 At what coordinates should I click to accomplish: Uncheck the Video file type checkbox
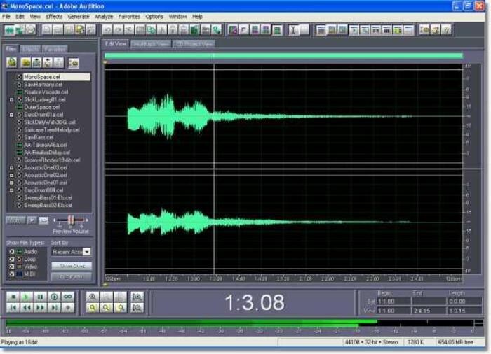(x=12, y=267)
